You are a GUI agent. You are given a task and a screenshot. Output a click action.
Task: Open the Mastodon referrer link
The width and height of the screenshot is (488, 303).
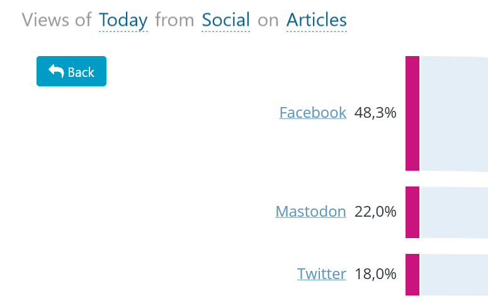[x=310, y=212]
